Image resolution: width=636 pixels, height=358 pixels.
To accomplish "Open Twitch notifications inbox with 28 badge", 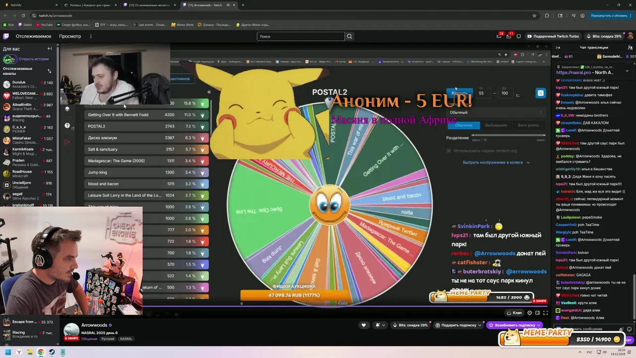I will [x=499, y=36].
